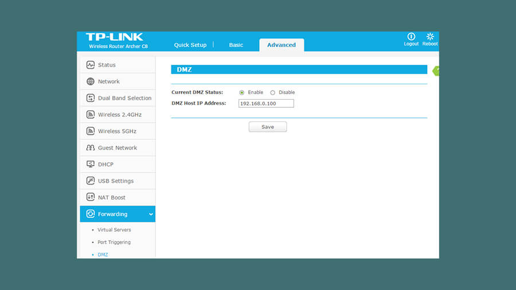The height and width of the screenshot is (290, 516).
Task: Open the Wireless 5GHz label
Action: pyautogui.click(x=117, y=131)
